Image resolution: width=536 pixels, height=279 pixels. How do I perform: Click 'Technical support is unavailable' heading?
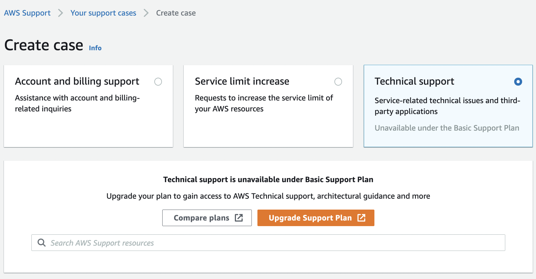pos(268,179)
